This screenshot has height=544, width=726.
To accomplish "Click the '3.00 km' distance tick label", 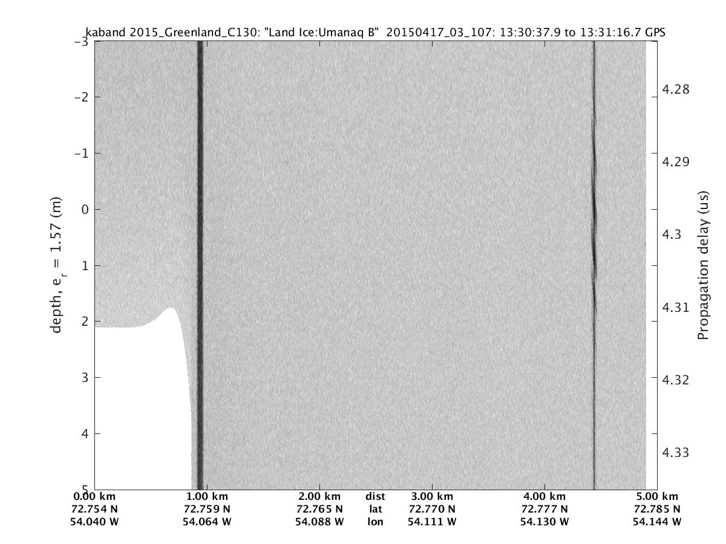I will pos(431,497).
